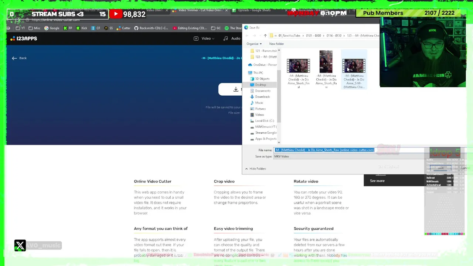Click the X (Twitter) logo overlay
The width and height of the screenshot is (473, 266).
click(20, 246)
